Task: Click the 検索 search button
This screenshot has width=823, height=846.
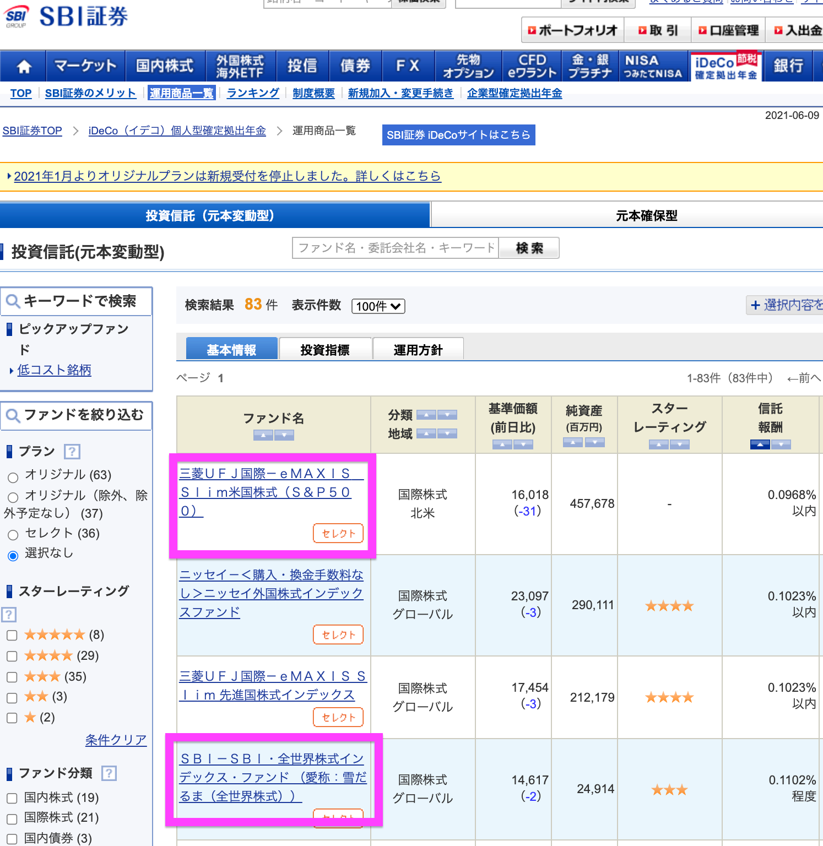Action: [529, 248]
